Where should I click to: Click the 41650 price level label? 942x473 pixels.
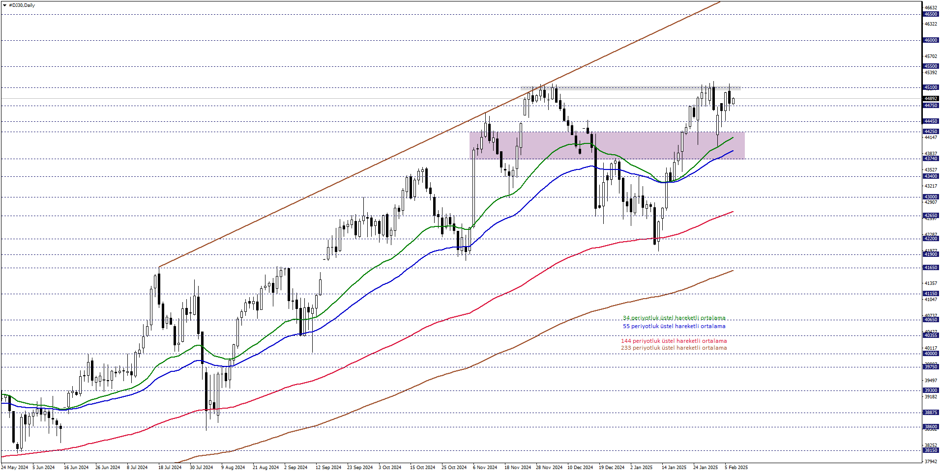931,268
